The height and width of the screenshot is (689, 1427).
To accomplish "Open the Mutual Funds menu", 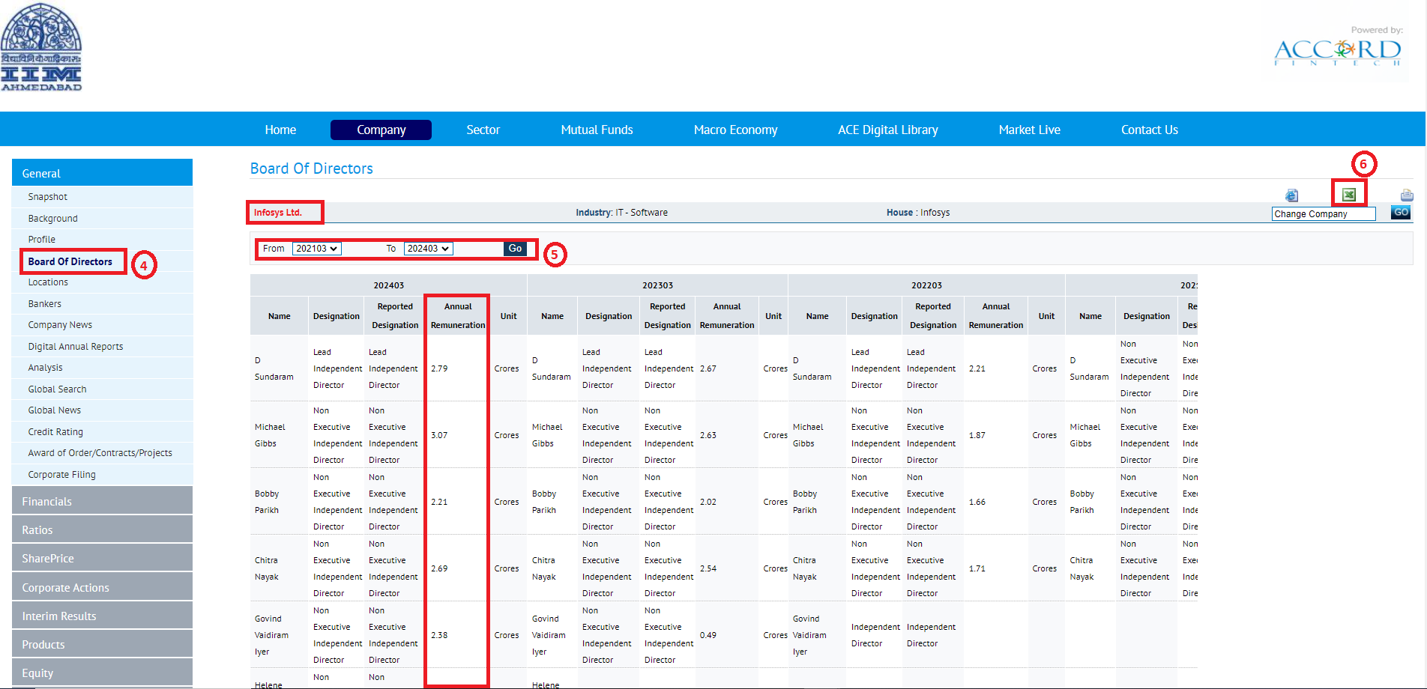I will tap(597, 130).
